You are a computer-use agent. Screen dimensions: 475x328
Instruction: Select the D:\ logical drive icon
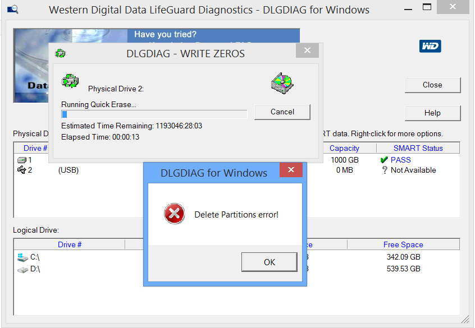[22, 269]
